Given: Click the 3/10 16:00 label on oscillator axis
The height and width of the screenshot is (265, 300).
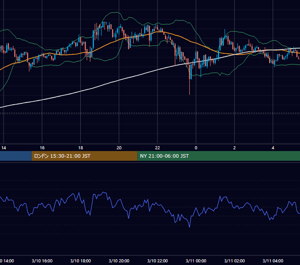Looking at the screenshot, I should pos(42,261).
